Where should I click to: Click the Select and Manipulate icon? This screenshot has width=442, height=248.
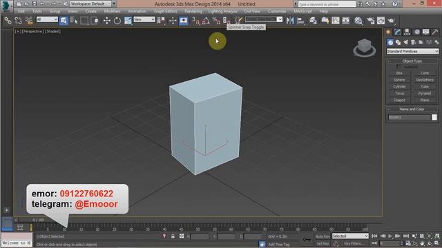173,21
